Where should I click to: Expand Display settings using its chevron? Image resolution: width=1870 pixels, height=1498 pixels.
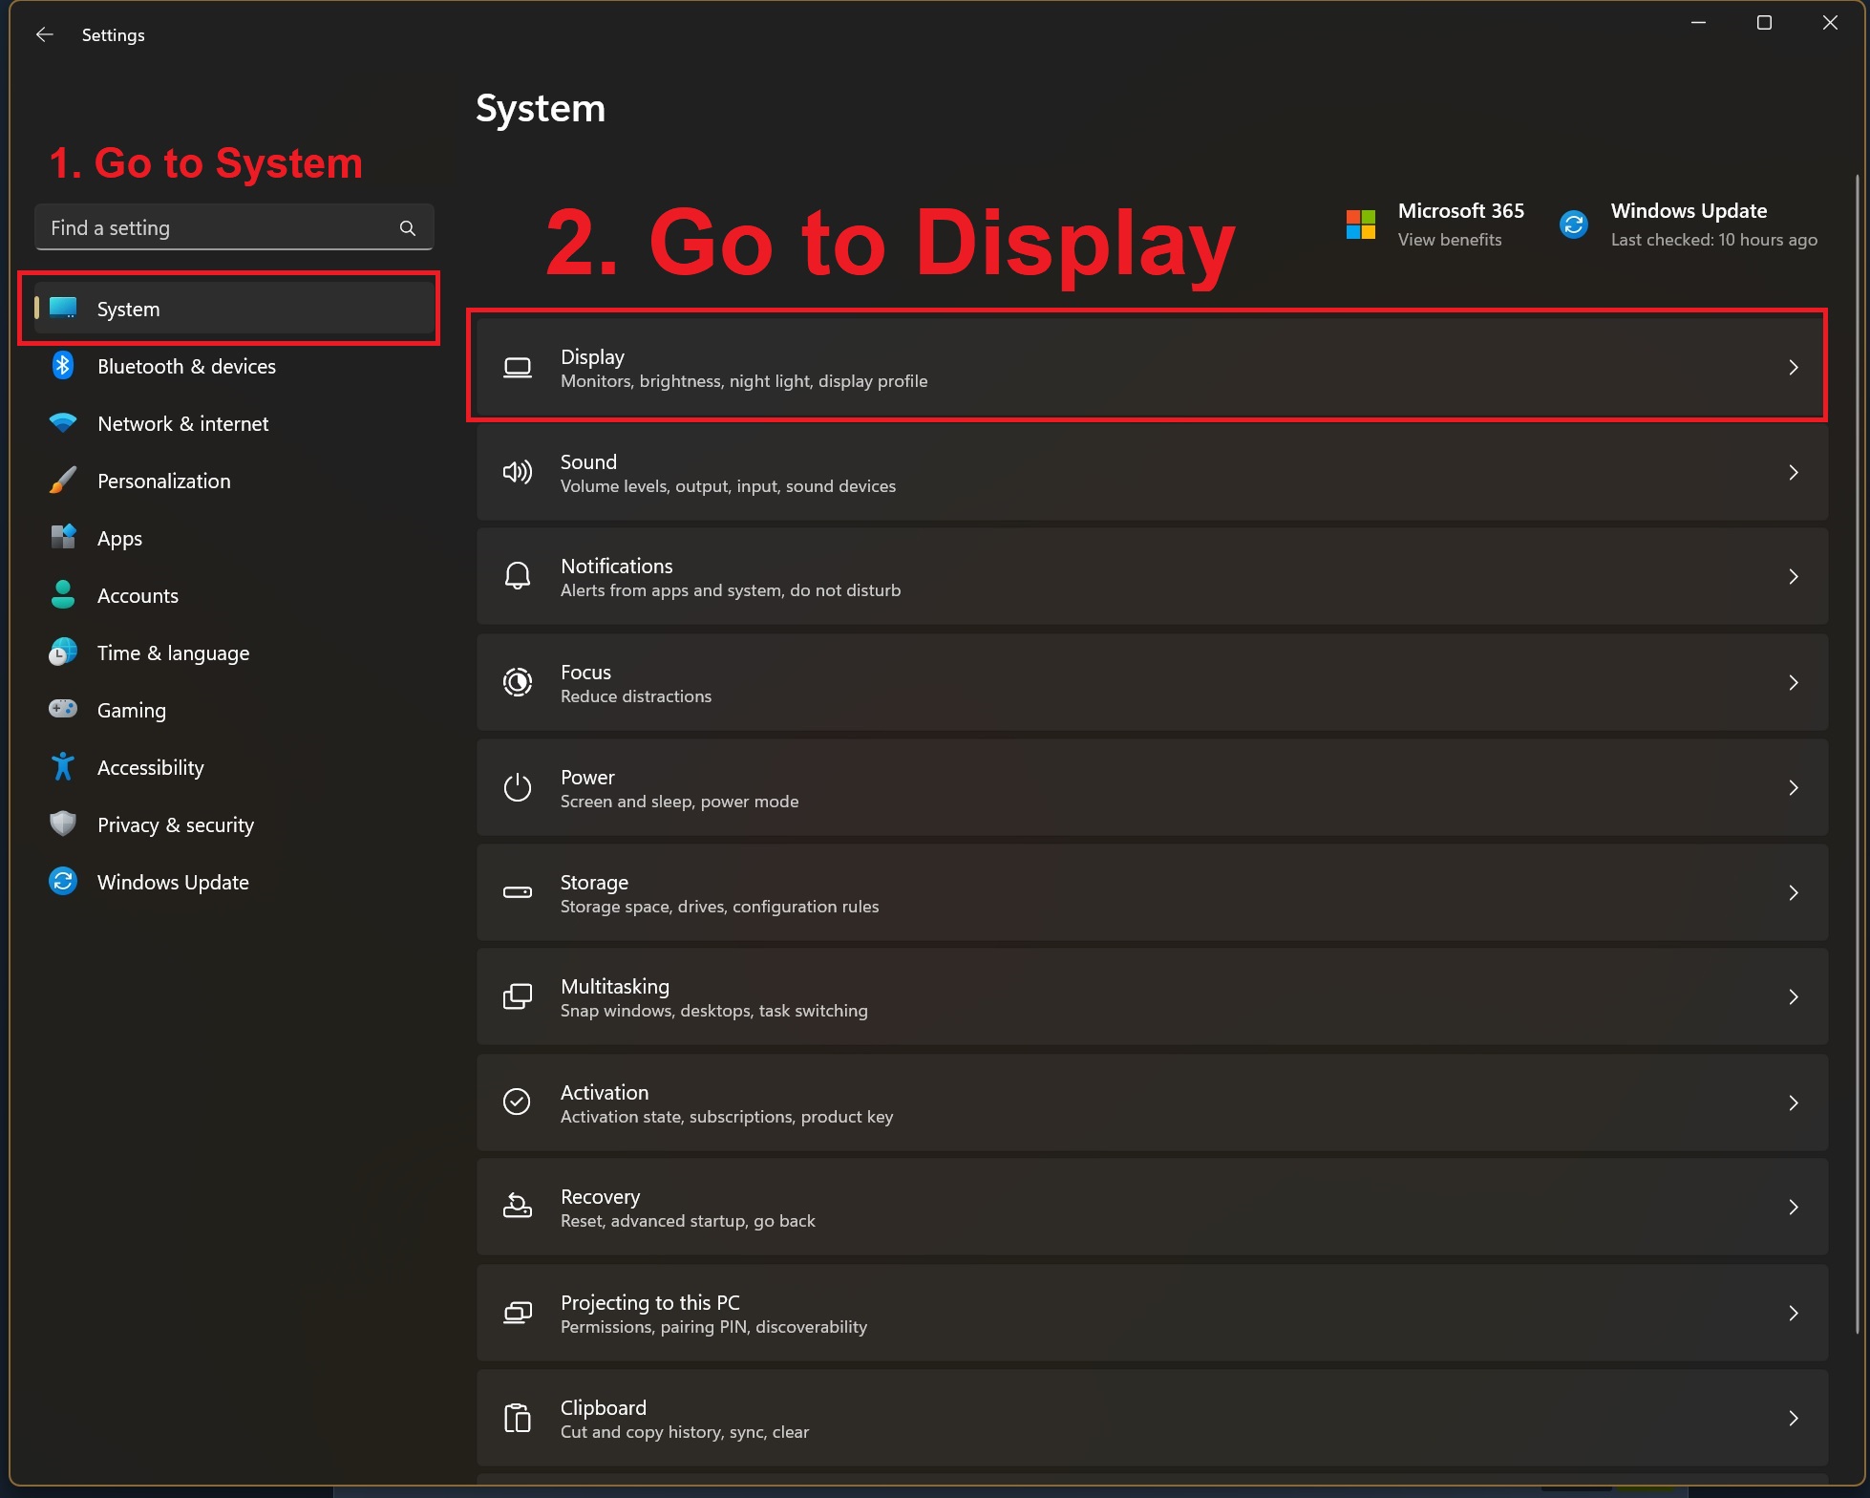point(1793,368)
